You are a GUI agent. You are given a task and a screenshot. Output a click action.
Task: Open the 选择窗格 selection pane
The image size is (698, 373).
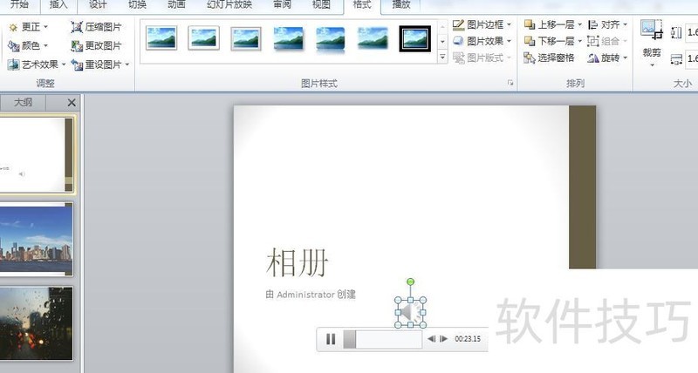[x=550, y=58]
